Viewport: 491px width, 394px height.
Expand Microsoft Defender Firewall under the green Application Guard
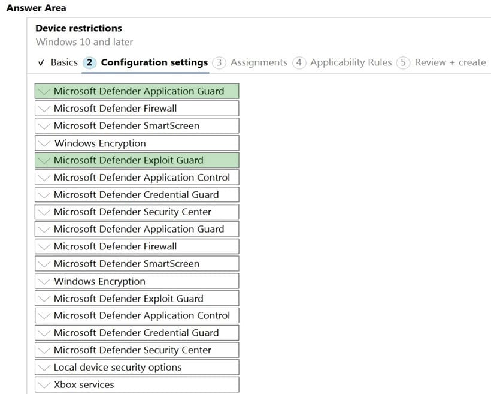coord(137,108)
